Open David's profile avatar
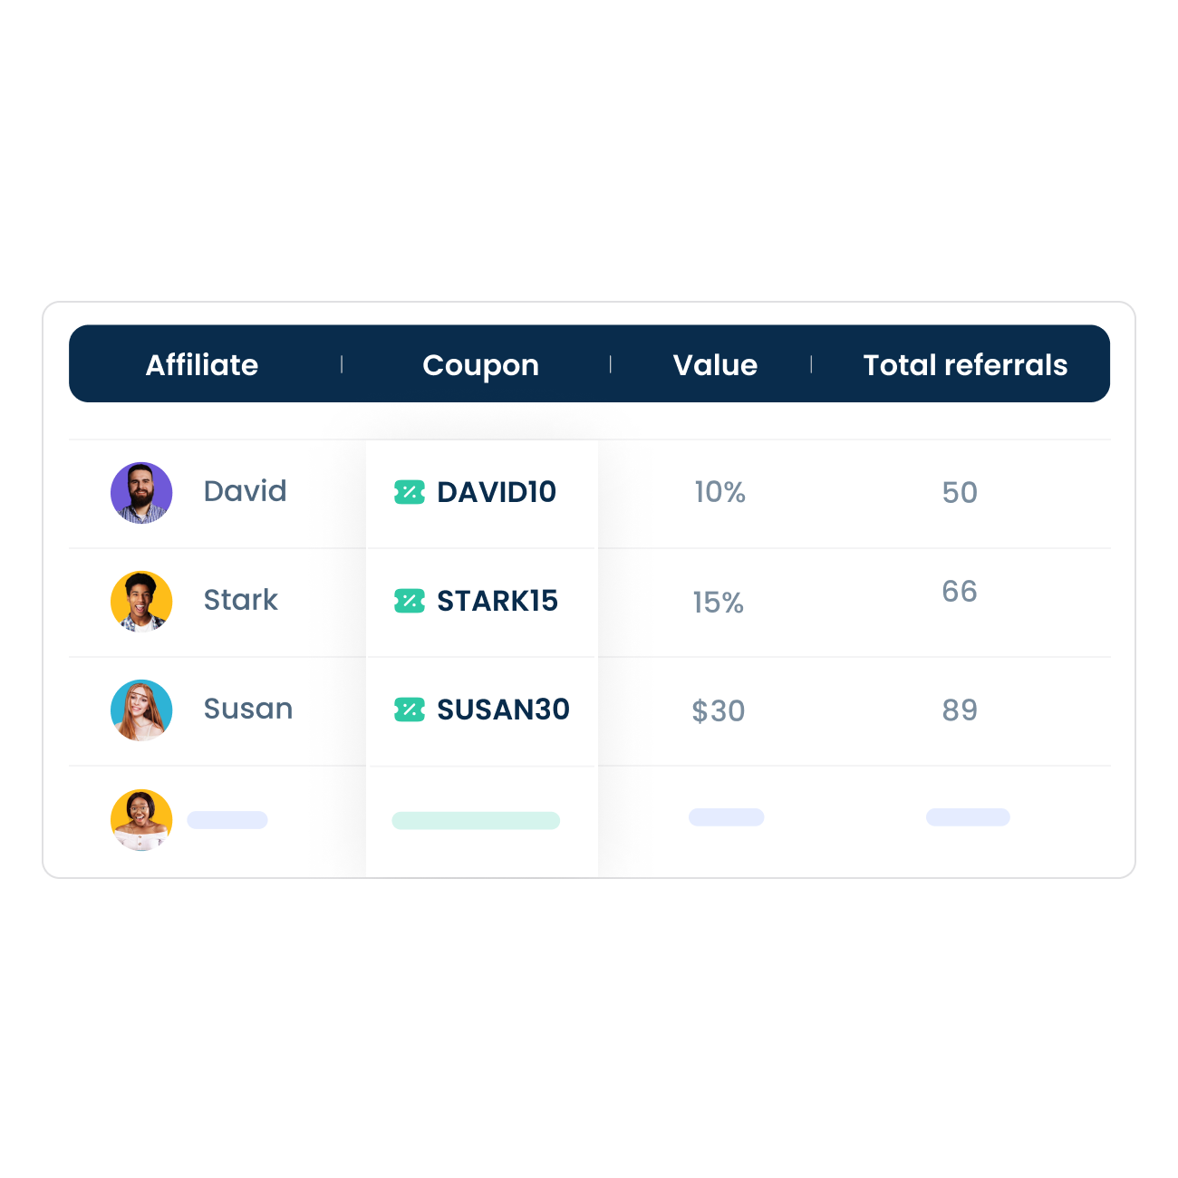This screenshot has width=1178, height=1178. pos(141,493)
